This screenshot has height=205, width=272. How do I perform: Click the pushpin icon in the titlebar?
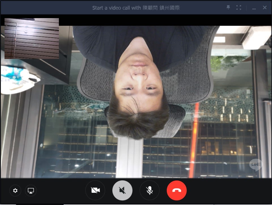pyautogui.click(x=228, y=8)
